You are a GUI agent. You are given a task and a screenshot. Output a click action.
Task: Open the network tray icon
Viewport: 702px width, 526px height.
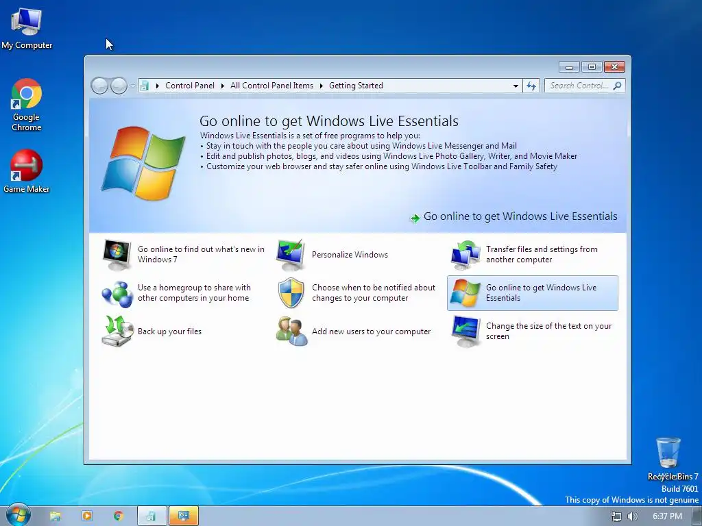(616, 516)
